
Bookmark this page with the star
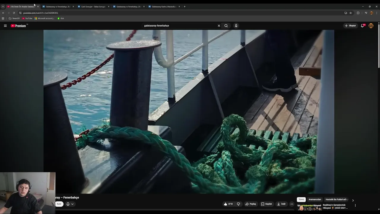click(351, 13)
